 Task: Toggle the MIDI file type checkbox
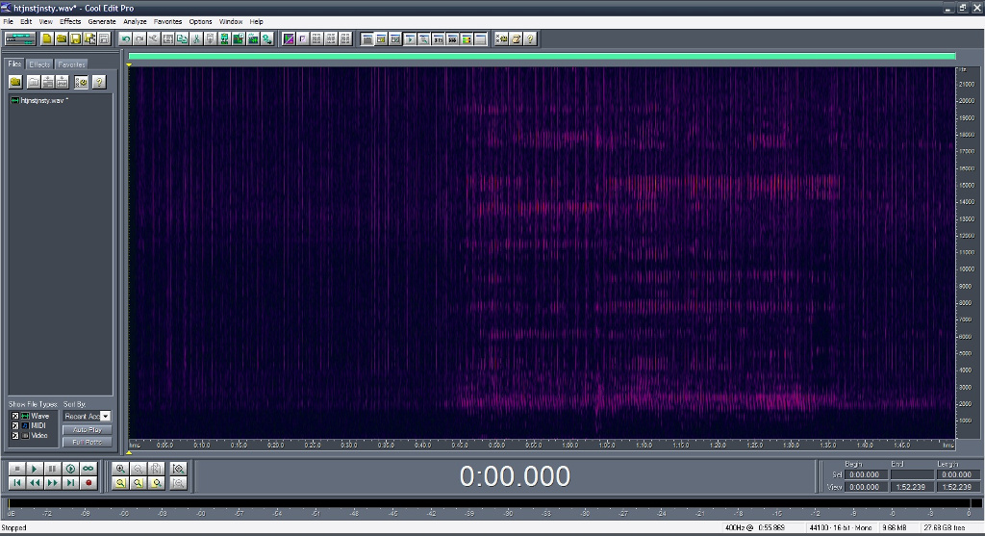pos(15,425)
